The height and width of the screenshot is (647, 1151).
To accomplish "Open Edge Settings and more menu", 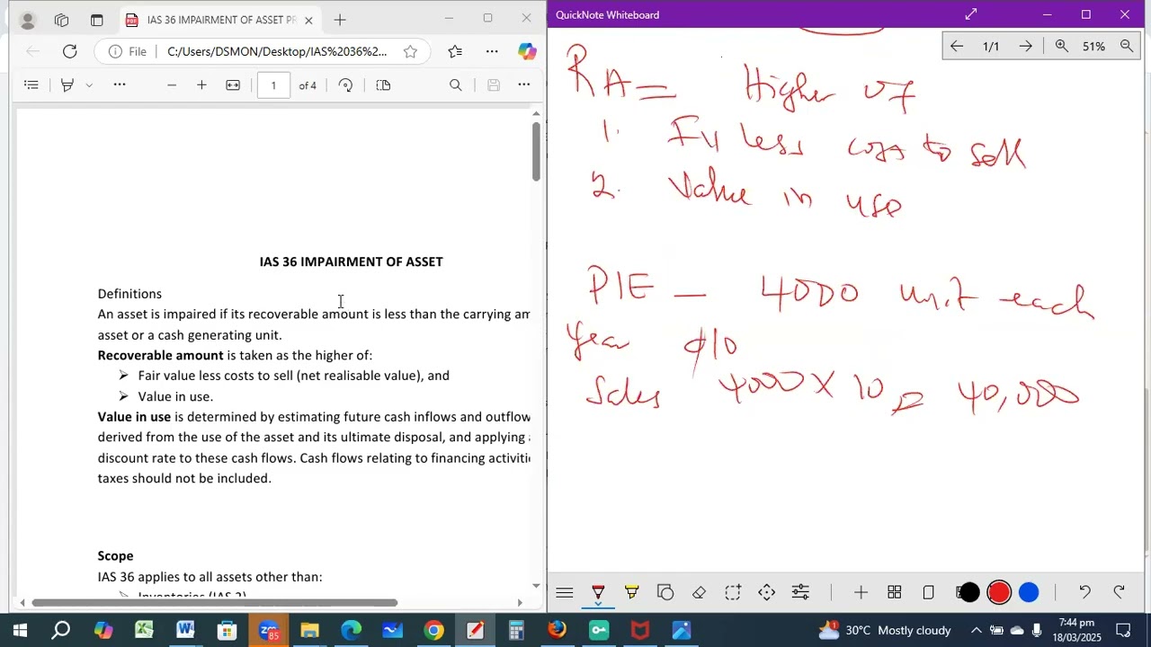I will point(492,51).
